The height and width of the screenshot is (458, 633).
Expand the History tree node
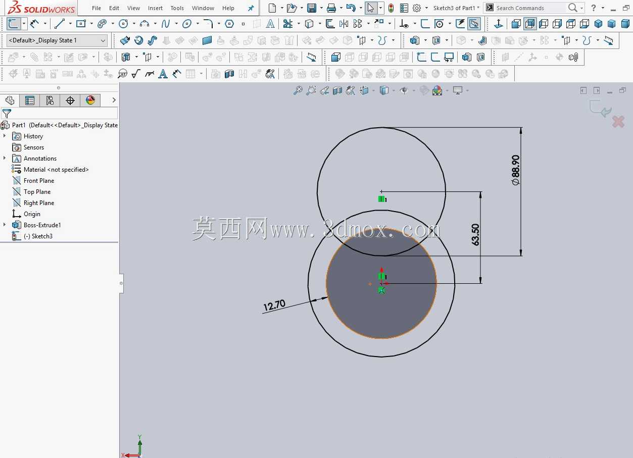(5, 136)
